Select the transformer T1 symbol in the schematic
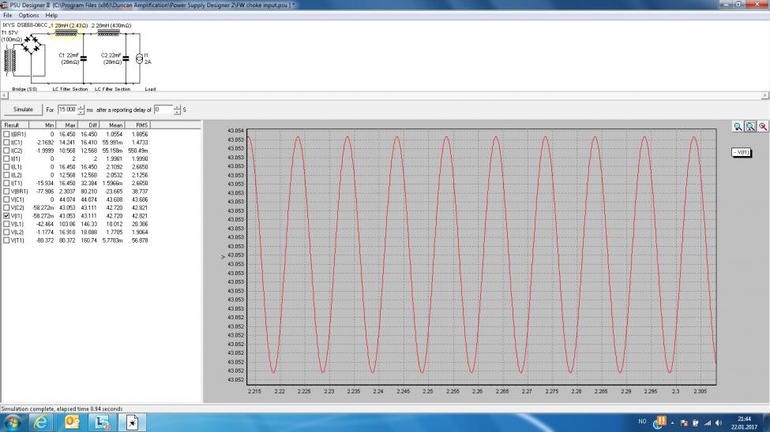Viewport: 770px width, 432px height. (9, 61)
